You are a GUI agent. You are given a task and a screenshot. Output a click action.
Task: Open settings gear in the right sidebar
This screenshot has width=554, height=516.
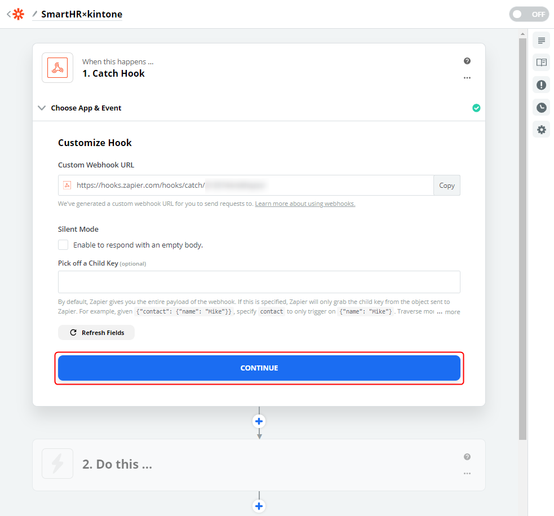point(541,130)
